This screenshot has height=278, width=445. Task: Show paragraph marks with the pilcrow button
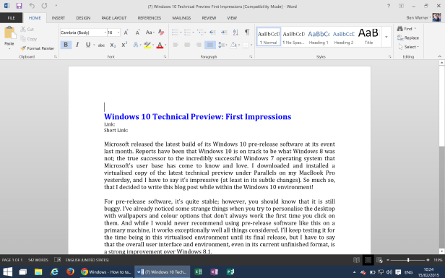tap(247, 32)
